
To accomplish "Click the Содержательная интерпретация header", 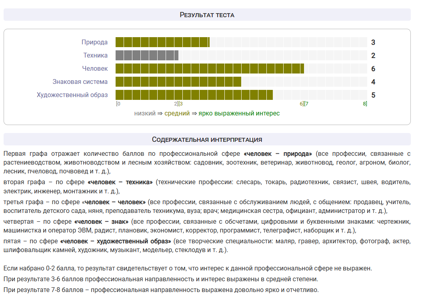I will point(207,139).
